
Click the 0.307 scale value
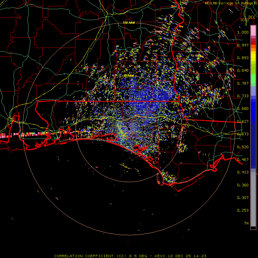243,198
